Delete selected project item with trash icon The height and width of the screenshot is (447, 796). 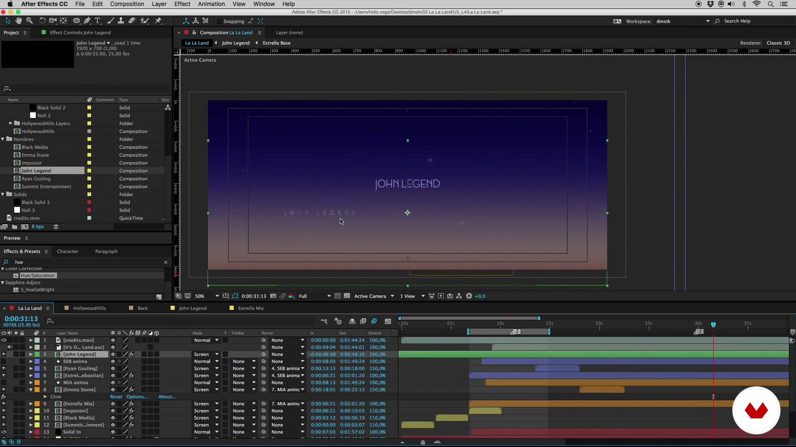coord(56,227)
